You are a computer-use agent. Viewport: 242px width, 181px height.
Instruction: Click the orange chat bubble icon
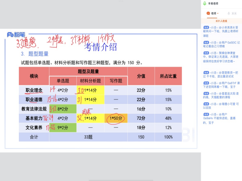[208, 13]
